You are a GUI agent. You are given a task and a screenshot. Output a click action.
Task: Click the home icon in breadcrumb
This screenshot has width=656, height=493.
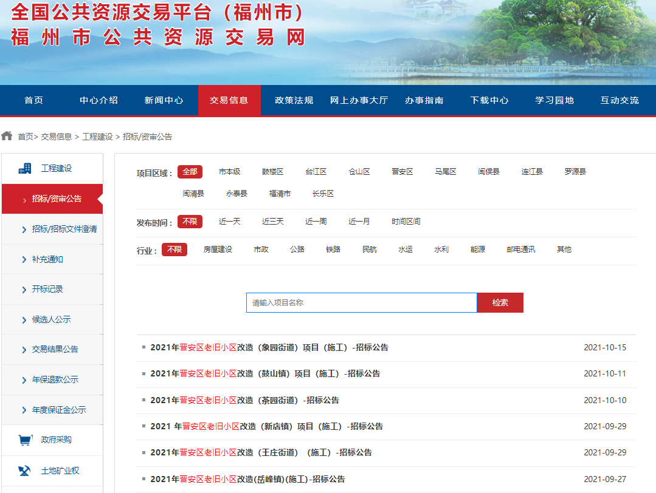[x=7, y=136]
